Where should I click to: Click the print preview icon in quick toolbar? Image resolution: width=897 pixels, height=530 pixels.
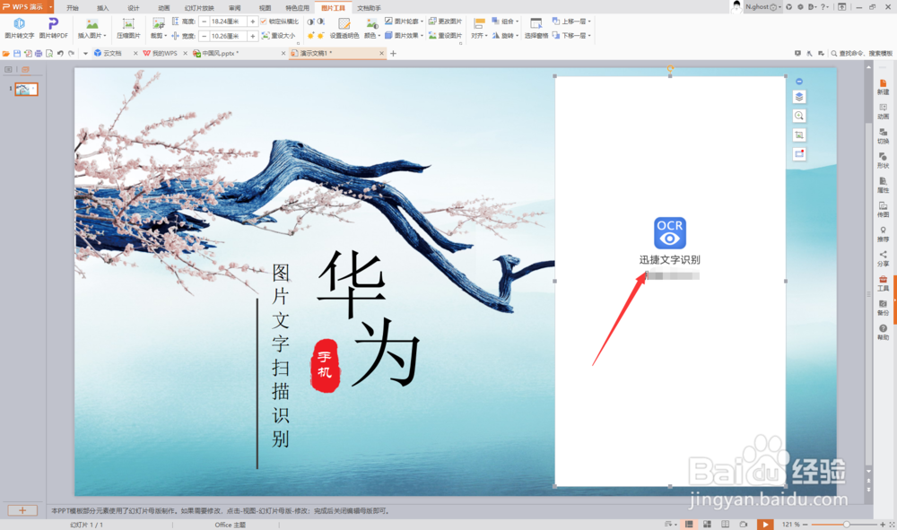tap(49, 53)
